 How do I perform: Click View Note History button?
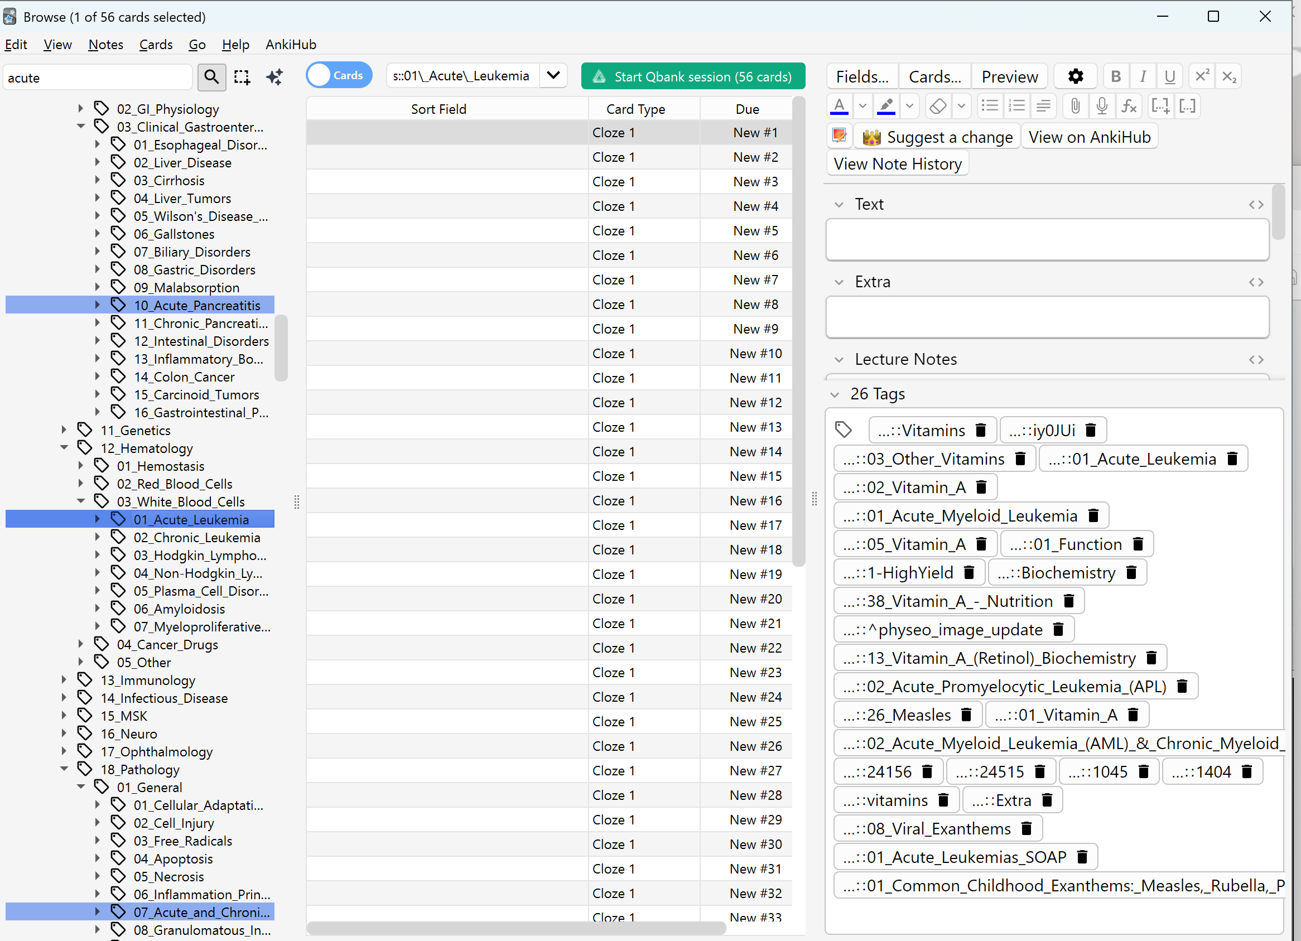[897, 164]
